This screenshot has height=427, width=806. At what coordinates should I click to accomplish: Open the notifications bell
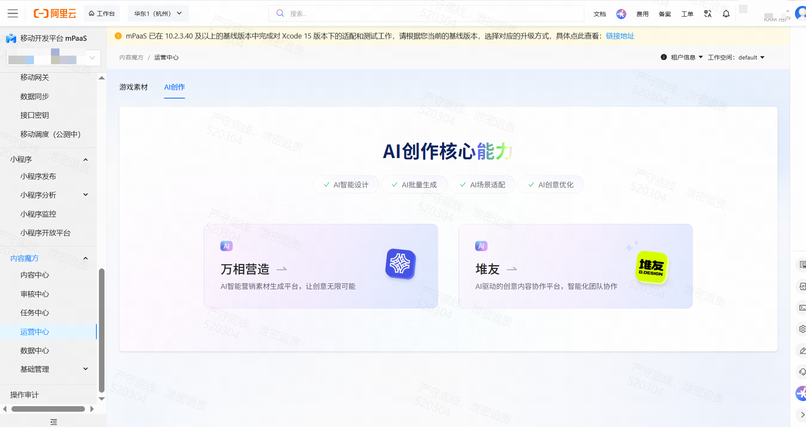pyautogui.click(x=726, y=14)
